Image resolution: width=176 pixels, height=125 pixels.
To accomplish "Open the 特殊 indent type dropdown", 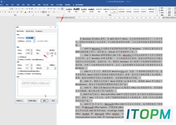I will click(x=48, y=53).
